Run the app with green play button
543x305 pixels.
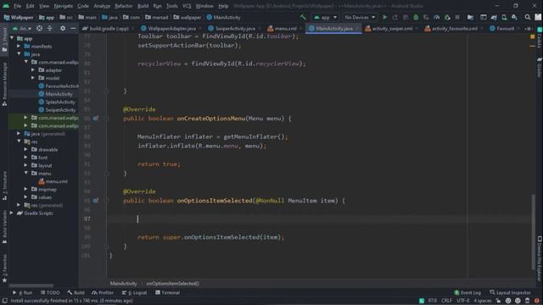point(384,17)
